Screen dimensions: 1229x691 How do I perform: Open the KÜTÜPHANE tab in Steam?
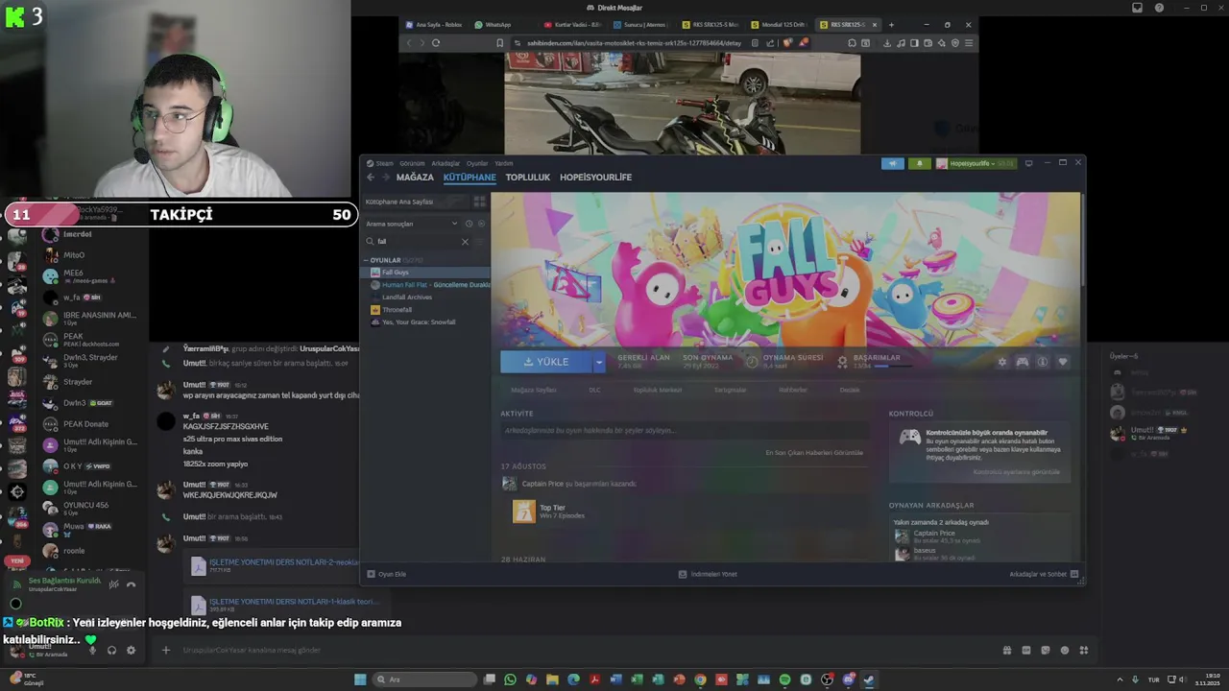pyautogui.click(x=470, y=178)
